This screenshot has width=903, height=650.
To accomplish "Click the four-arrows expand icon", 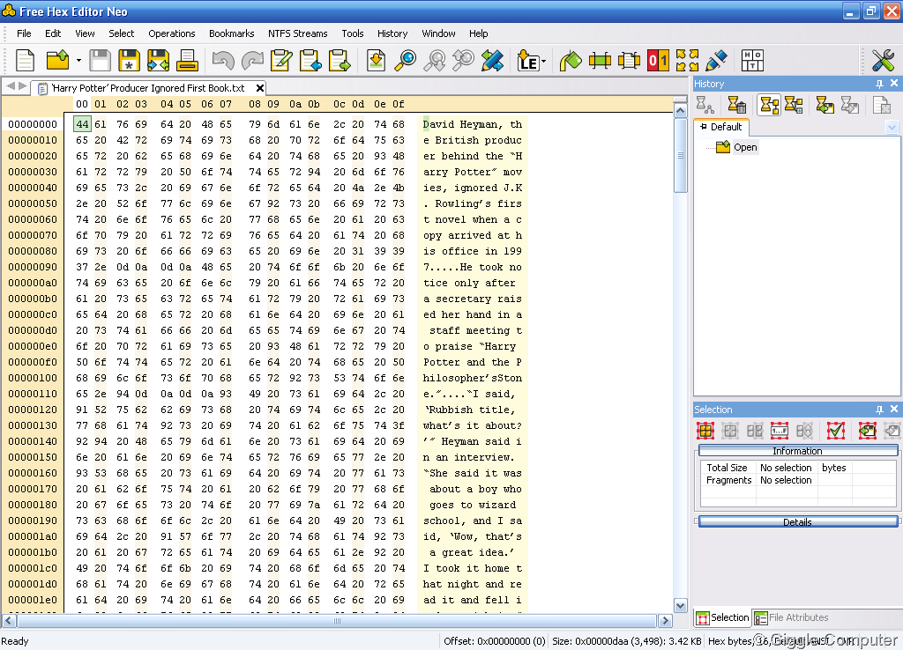I will tap(687, 60).
